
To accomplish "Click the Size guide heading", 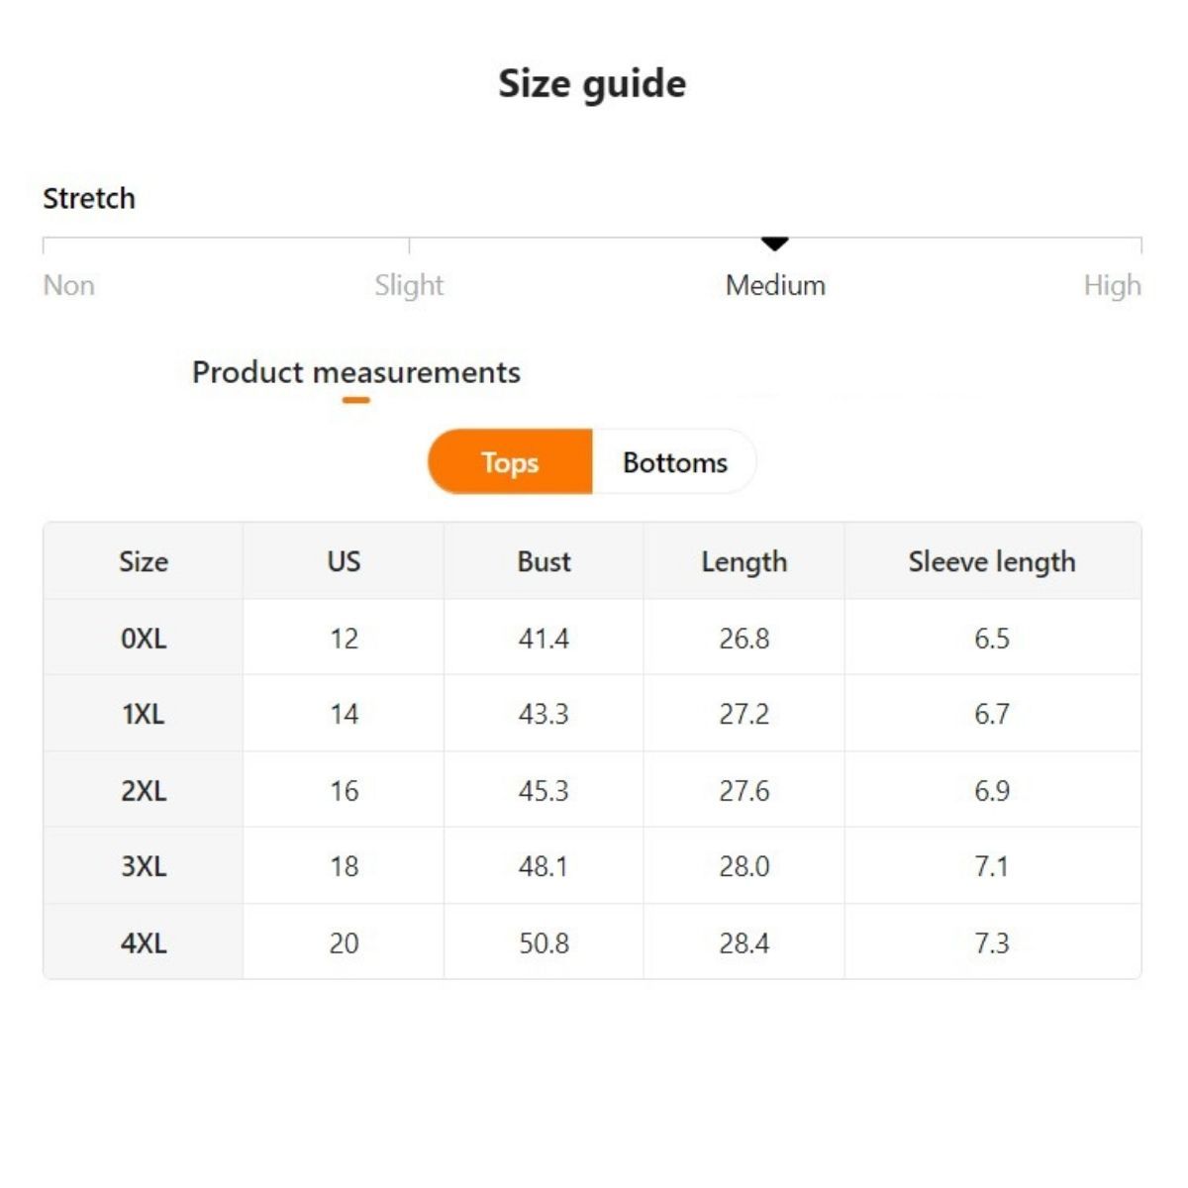I will coord(592,84).
